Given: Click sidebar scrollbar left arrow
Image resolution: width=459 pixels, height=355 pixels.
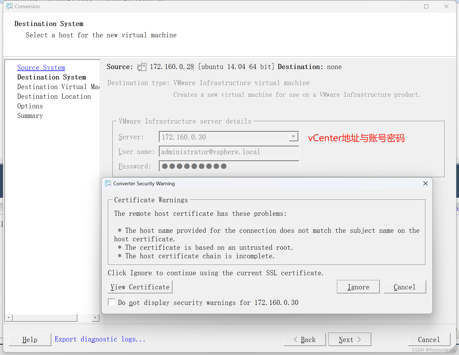Looking at the screenshot, I should coord(9,318).
